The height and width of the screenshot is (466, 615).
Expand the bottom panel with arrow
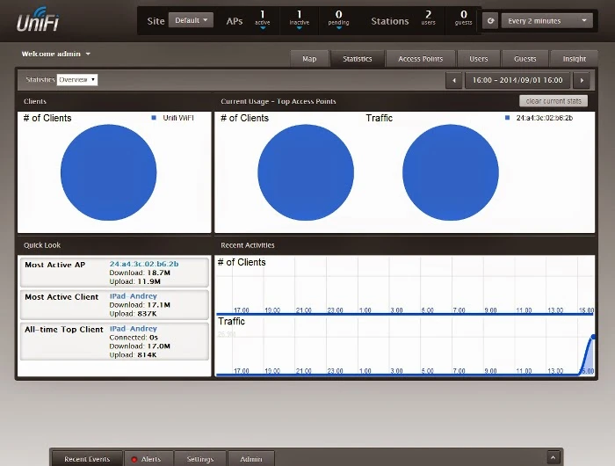click(553, 457)
